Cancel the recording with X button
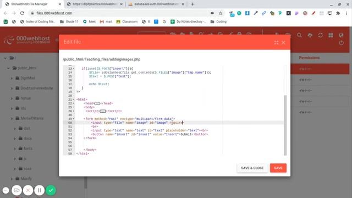This screenshot has height=198, width=352. pos(28,190)
